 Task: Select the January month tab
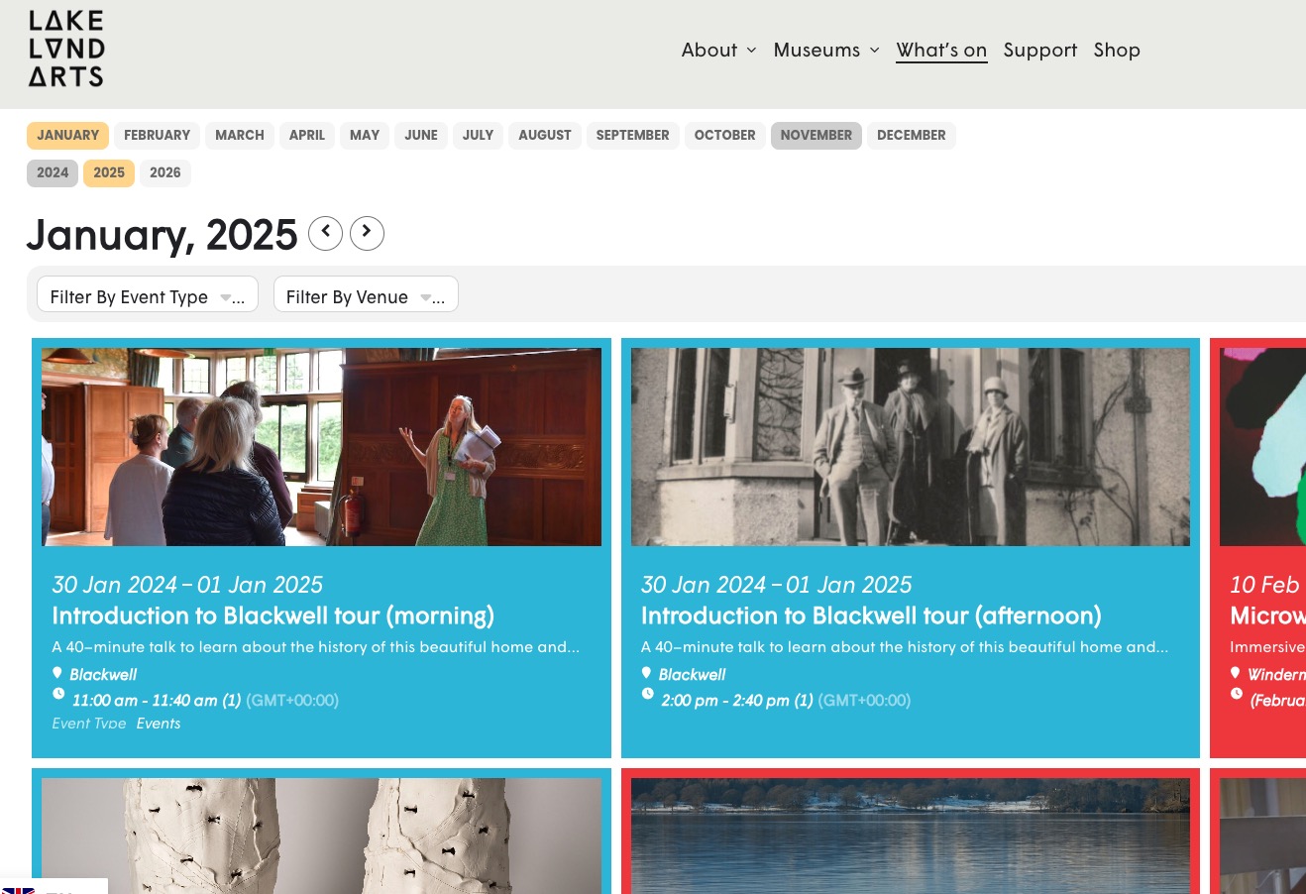(x=68, y=136)
